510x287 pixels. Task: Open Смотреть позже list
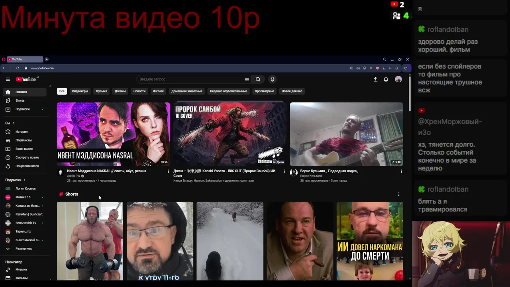(x=25, y=157)
